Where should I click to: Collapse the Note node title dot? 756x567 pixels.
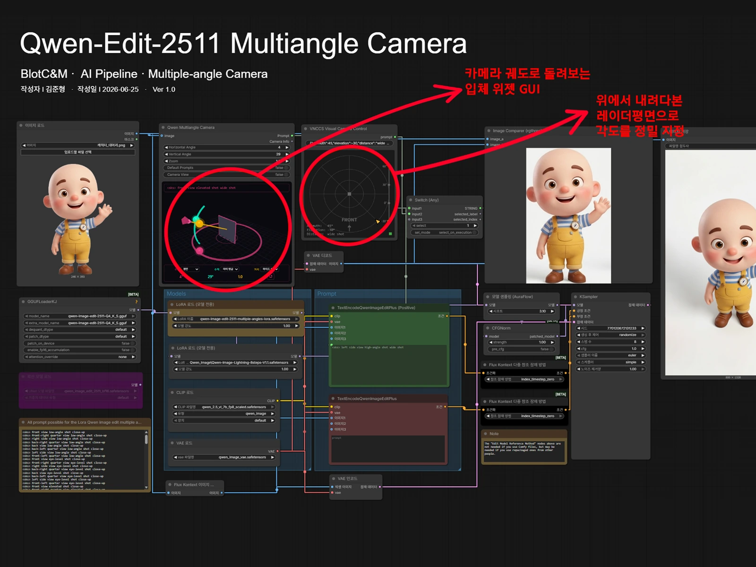[485, 433]
